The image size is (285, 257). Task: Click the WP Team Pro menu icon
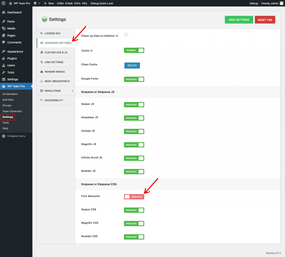click(x=4, y=86)
